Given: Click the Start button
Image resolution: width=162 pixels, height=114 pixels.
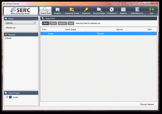Looking at the screenshot, I should [45, 23].
